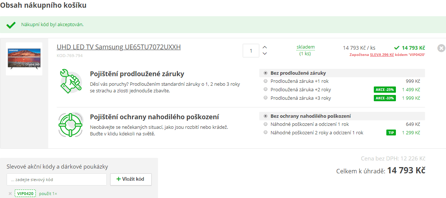This screenshot has height=198, width=446.
Task: Click the AKCE -33% badge
Action: pyautogui.click(x=385, y=98)
